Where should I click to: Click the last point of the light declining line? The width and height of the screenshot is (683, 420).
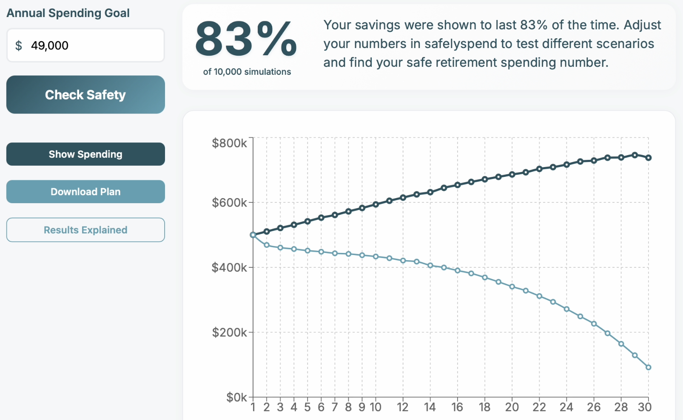point(648,367)
